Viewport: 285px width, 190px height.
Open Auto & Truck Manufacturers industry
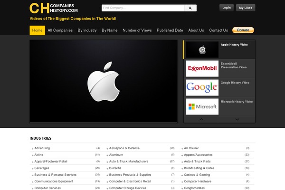tap(129, 161)
